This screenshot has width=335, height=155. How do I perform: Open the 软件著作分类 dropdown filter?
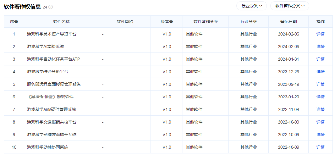point(290,6)
